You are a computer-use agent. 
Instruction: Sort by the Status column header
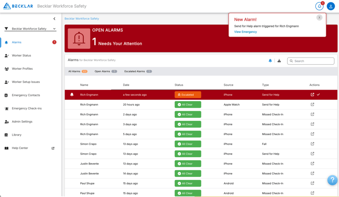(179, 85)
